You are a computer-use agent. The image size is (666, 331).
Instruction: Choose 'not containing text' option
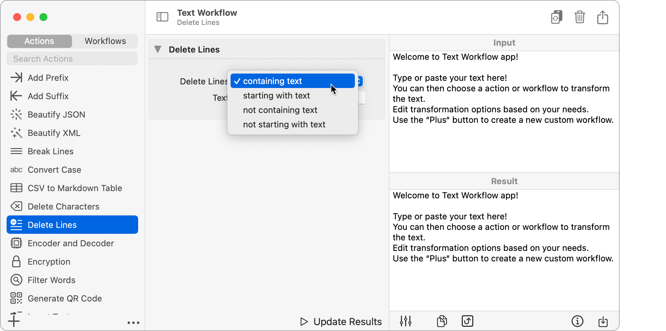[293, 110]
